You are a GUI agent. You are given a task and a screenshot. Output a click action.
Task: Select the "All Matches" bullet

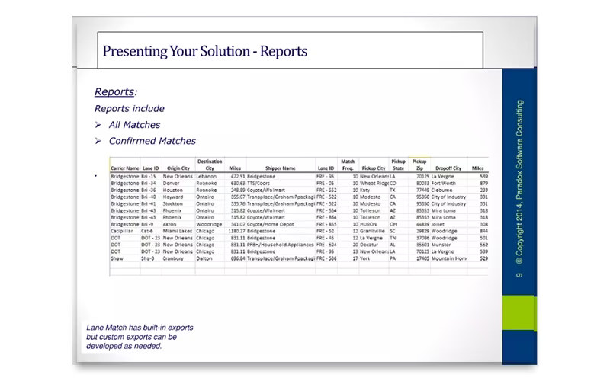(x=135, y=125)
